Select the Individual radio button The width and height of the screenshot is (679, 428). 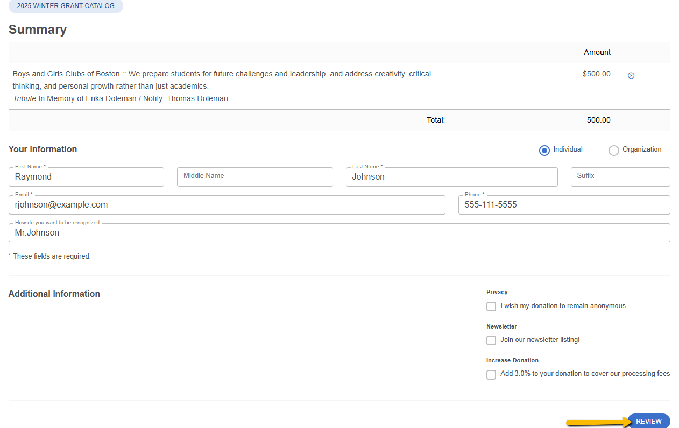click(x=544, y=151)
